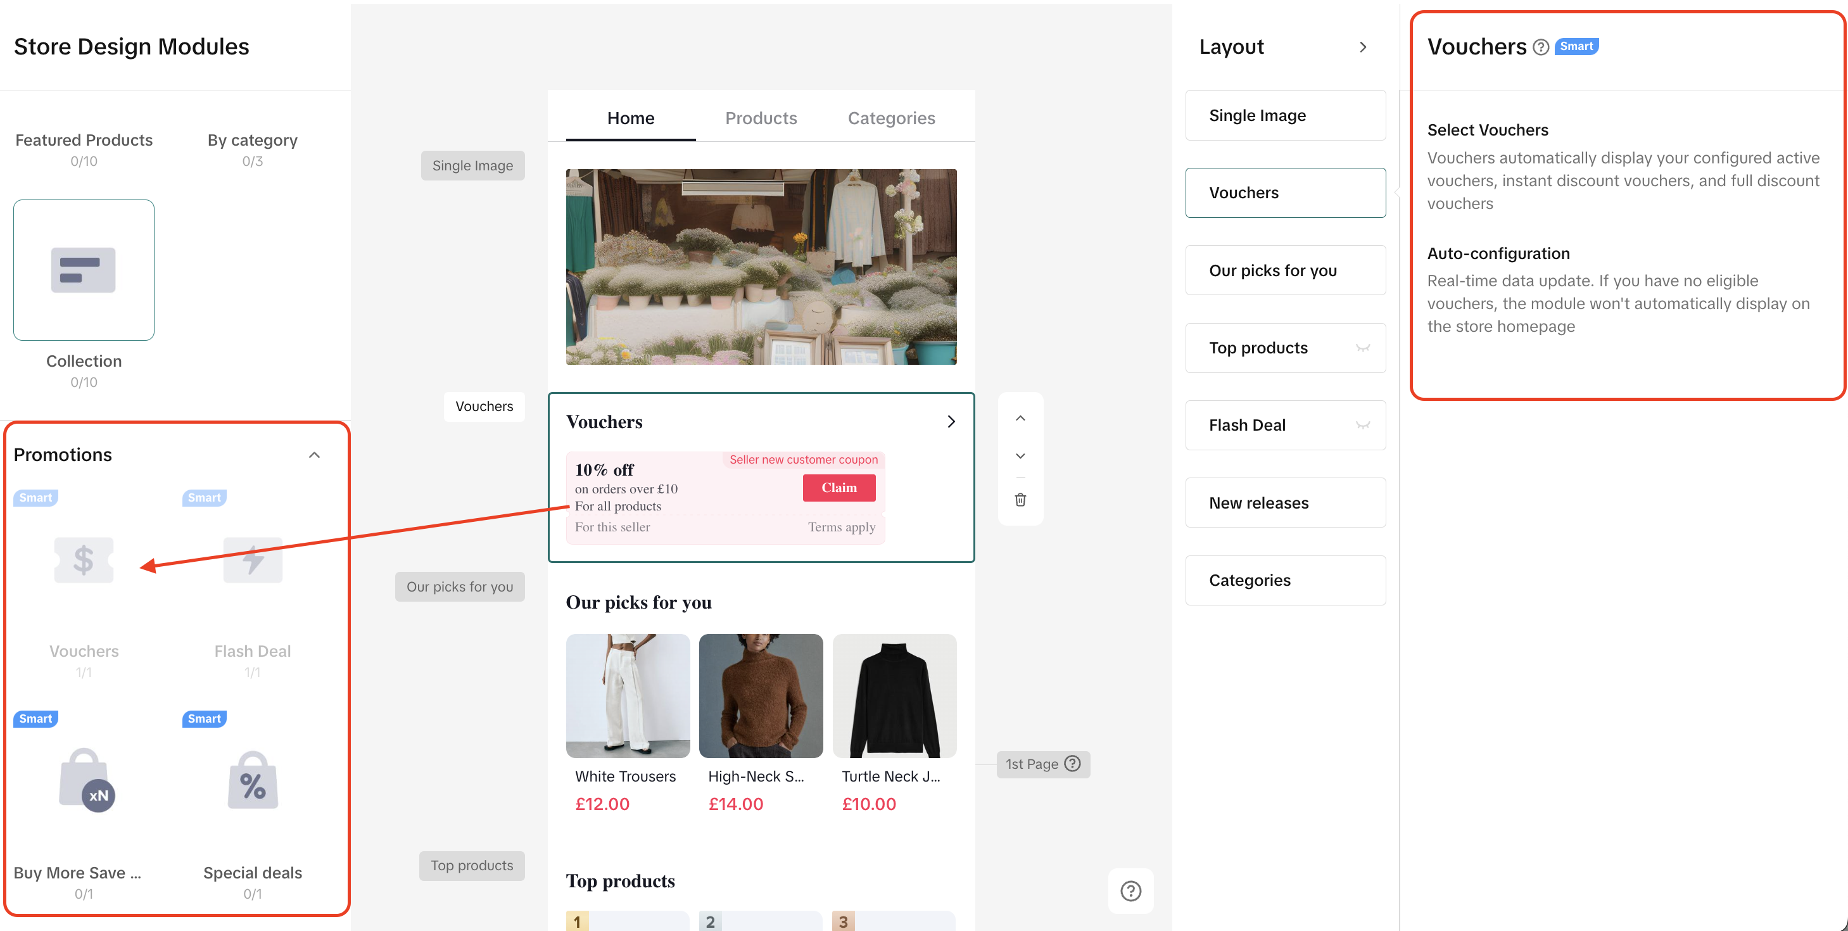Click the floating help question mark button
This screenshot has width=1848, height=931.
tap(1130, 891)
